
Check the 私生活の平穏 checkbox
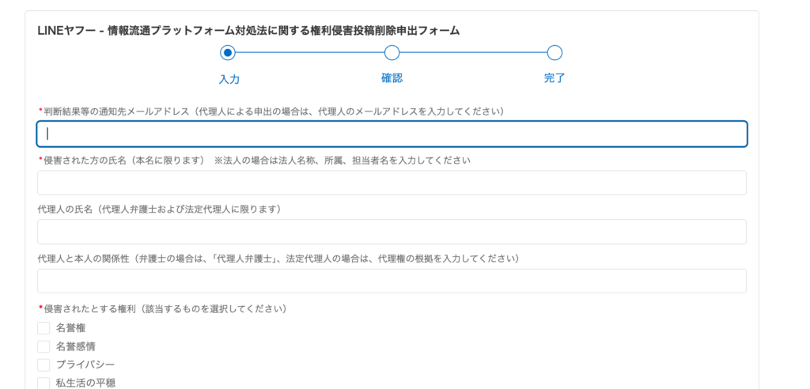coord(44,383)
